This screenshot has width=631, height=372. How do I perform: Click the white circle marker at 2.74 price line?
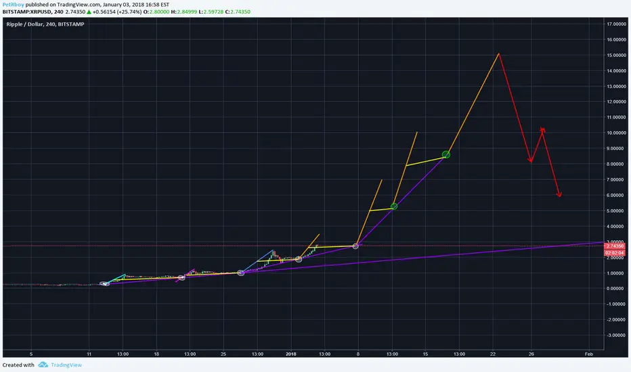coord(355,246)
